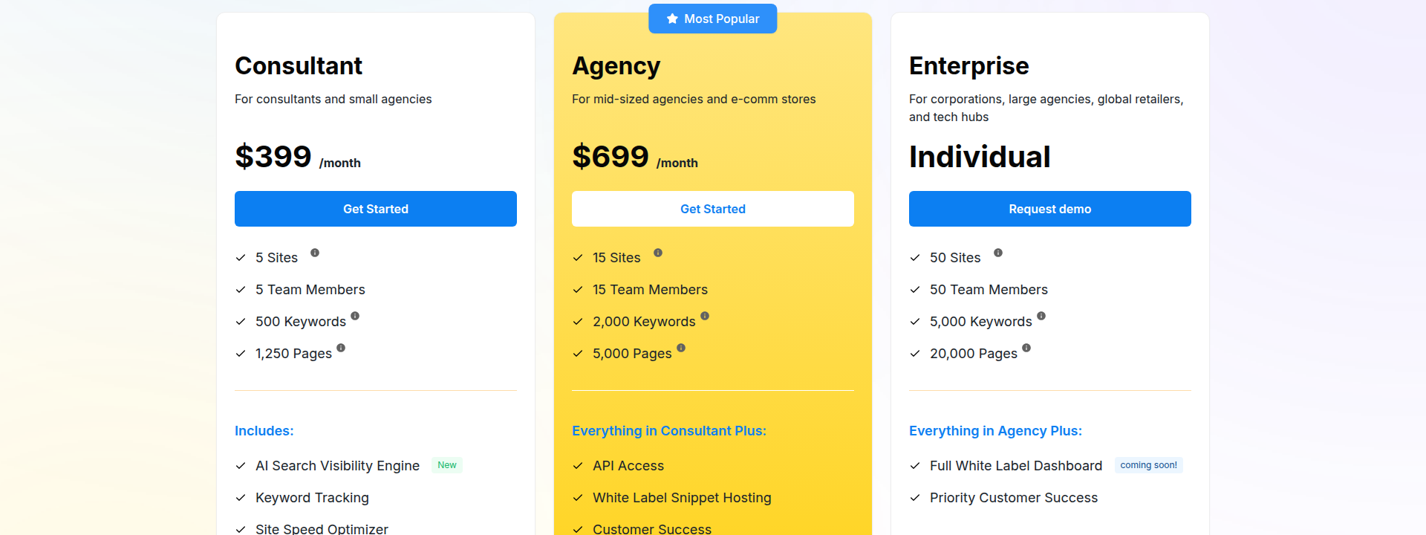Click the info icon beside 5,000 Pages
Image resolution: width=1426 pixels, height=535 pixels.
[683, 348]
